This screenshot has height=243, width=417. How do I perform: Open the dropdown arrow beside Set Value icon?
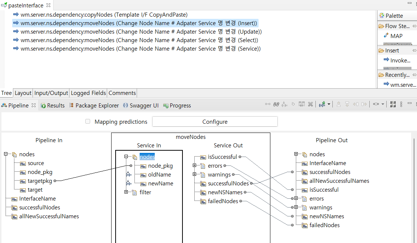329,105
